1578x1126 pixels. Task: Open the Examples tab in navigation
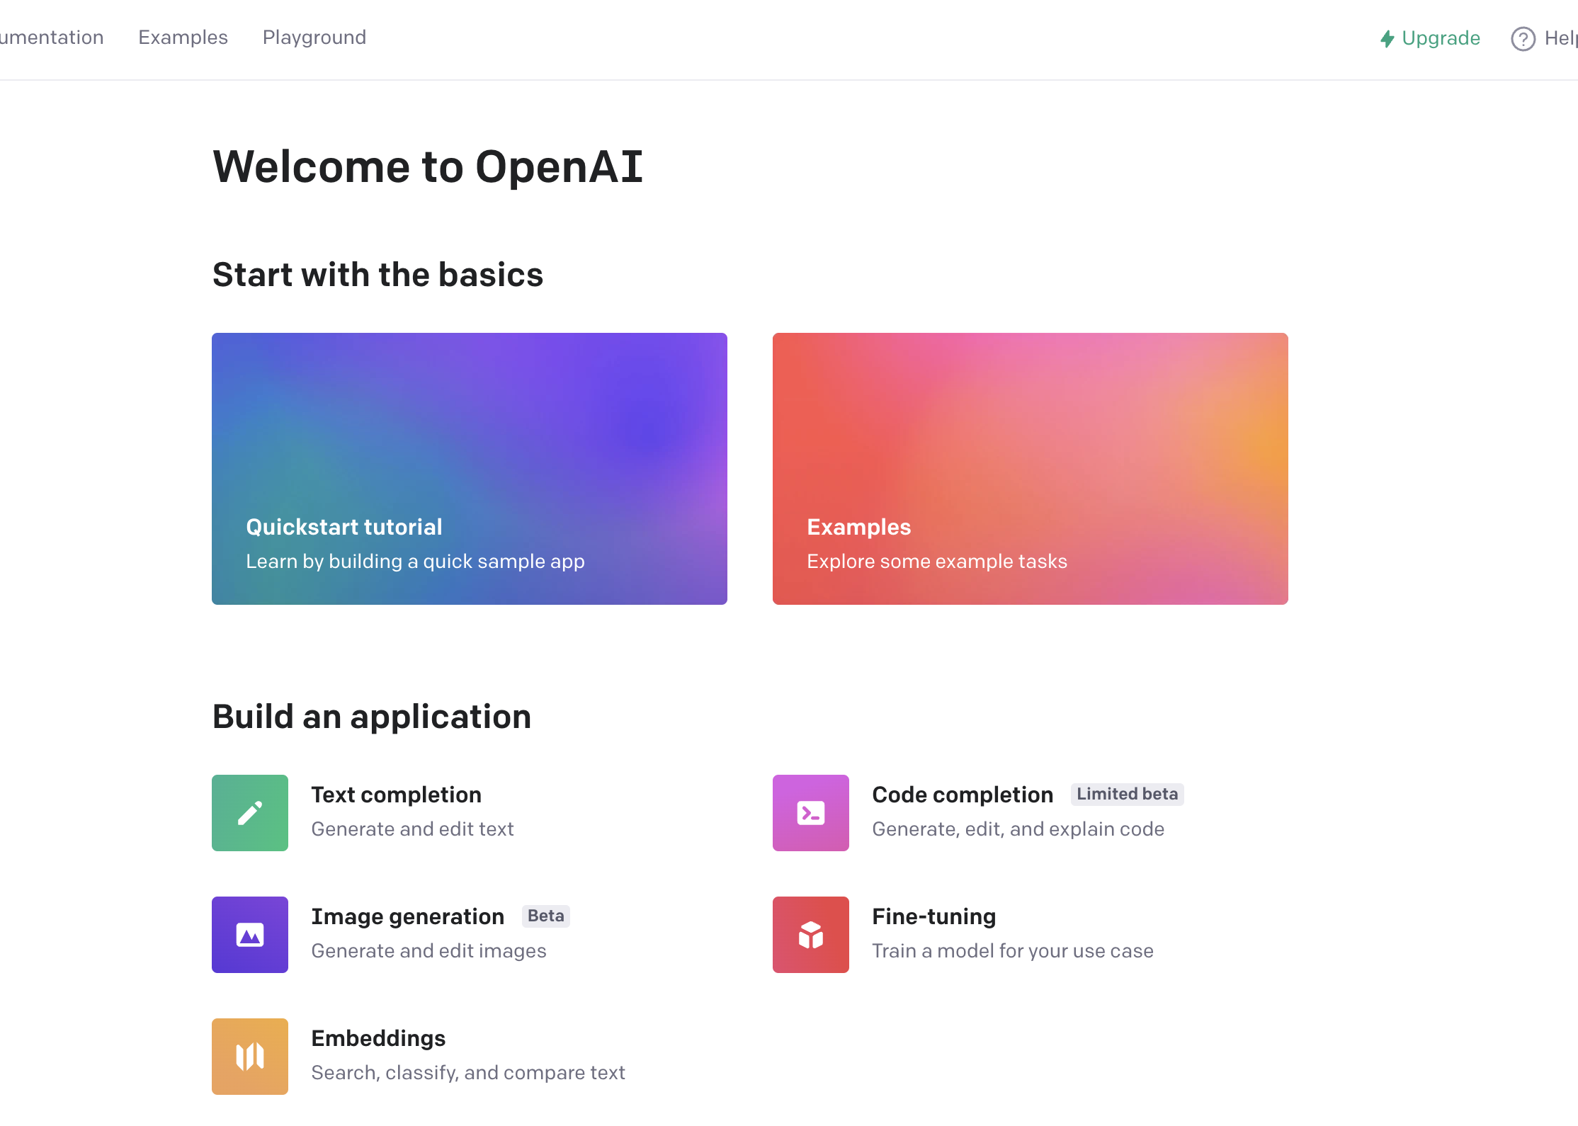click(183, 38)
